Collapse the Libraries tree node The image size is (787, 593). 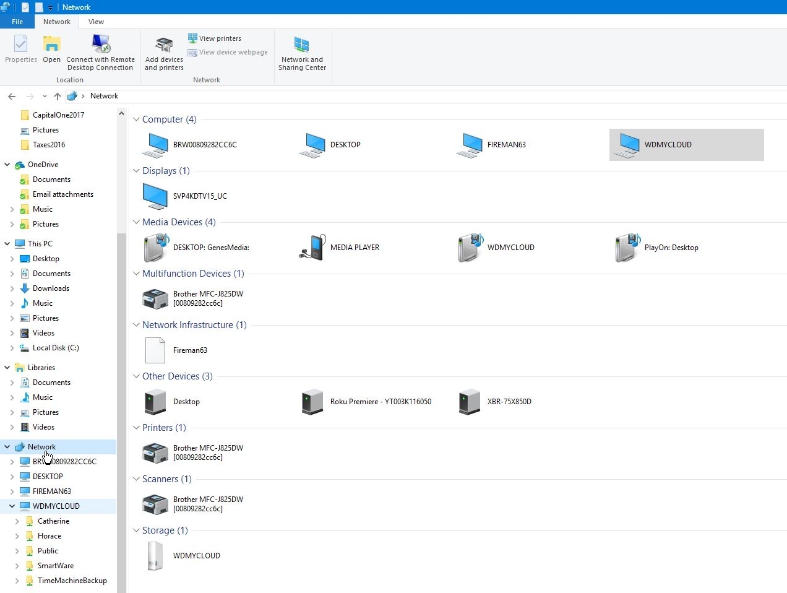7,368
